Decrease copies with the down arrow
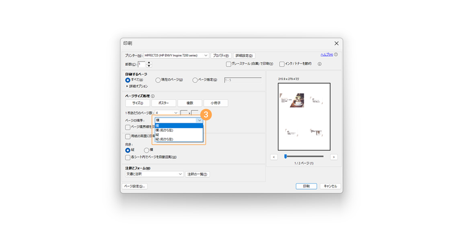463x231 pixels. pos(149,66)
